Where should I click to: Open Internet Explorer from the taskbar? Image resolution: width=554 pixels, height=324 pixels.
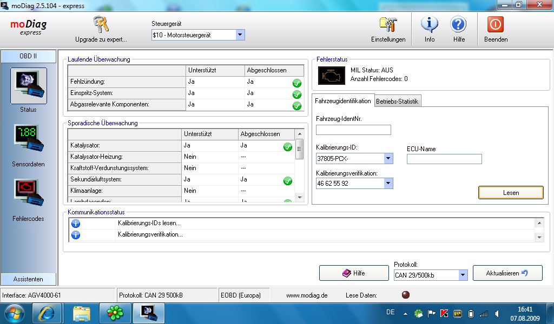47,313
